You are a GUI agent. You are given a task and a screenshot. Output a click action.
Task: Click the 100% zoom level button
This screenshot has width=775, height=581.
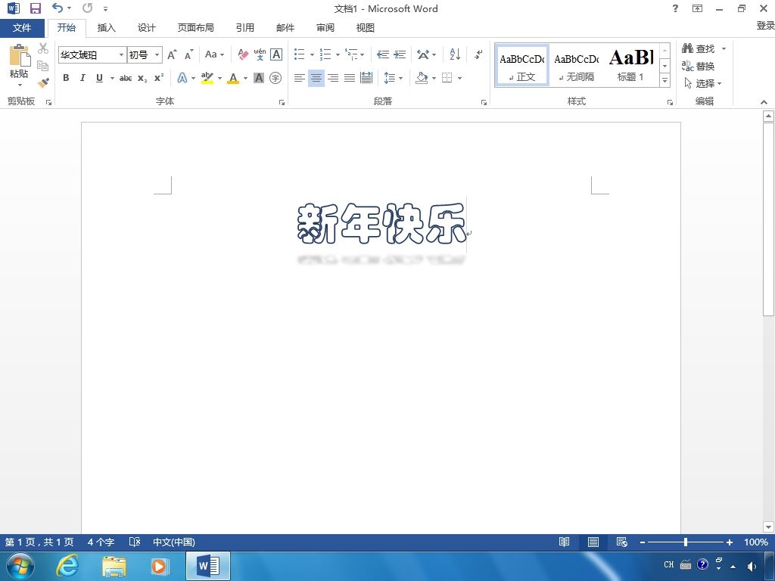tap(756, 542)
